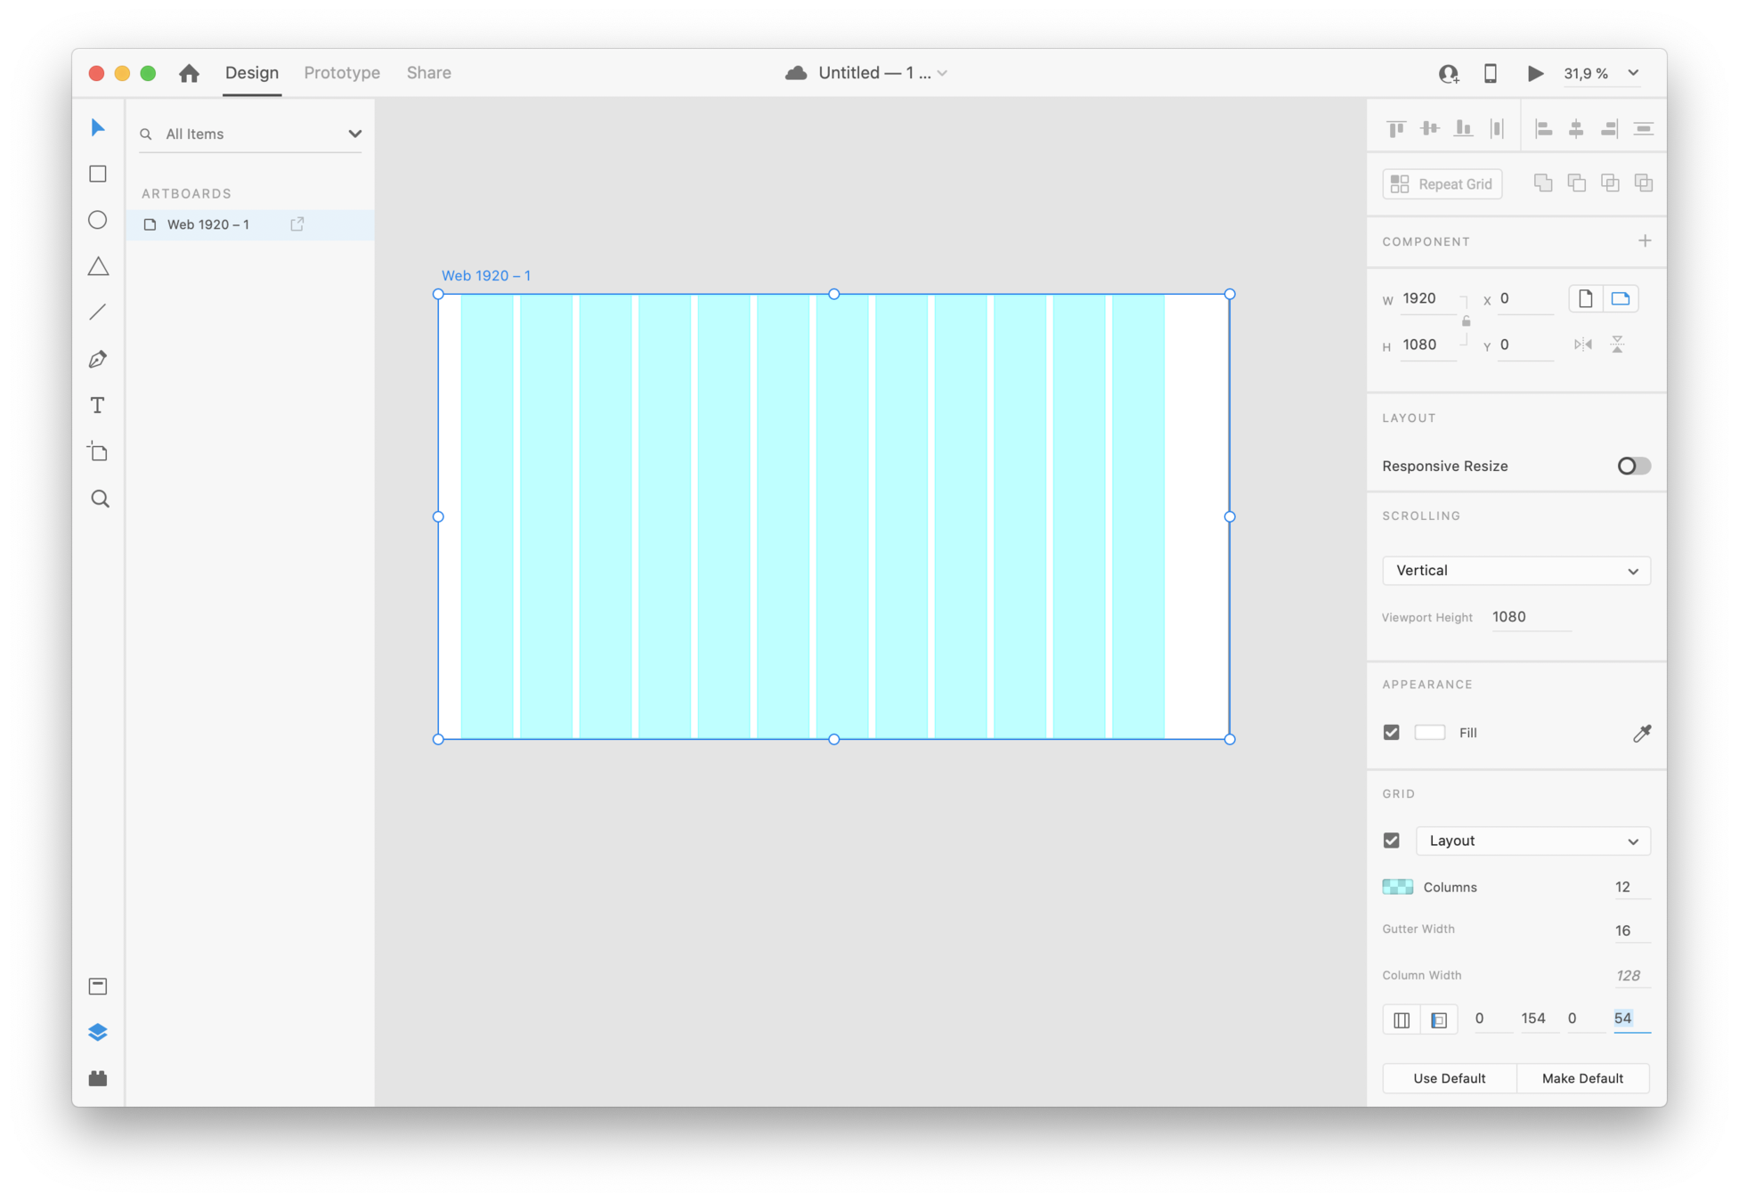Select the Artboard tool

pyautogui.click(x=98, y=451)
